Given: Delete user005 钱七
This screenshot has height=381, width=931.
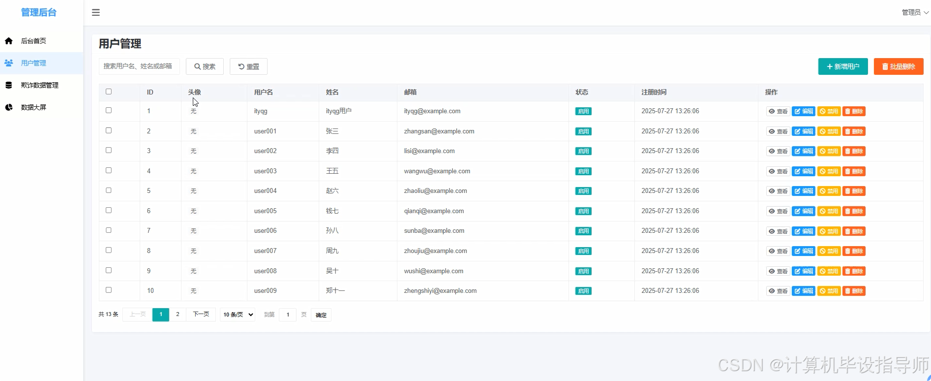Looking at the screenshot, I should [854, 211].
